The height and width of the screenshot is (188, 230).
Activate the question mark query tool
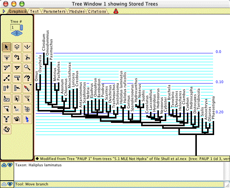(27, 78)
